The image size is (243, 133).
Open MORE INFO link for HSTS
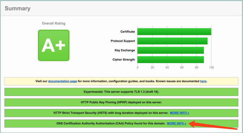click(x=179, y=113)
